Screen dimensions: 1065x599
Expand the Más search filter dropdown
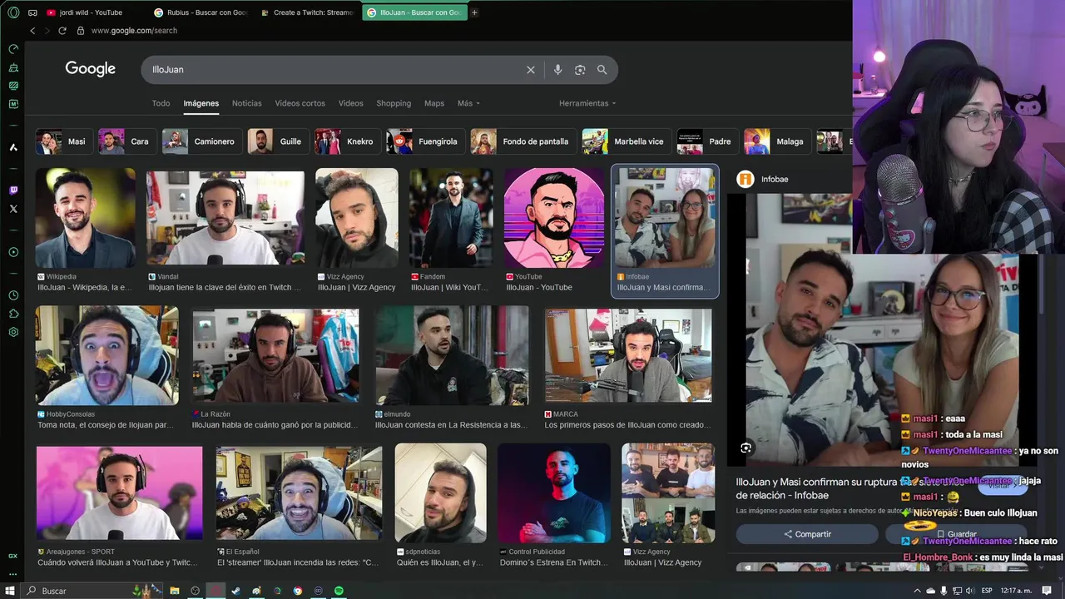[468, 103]
